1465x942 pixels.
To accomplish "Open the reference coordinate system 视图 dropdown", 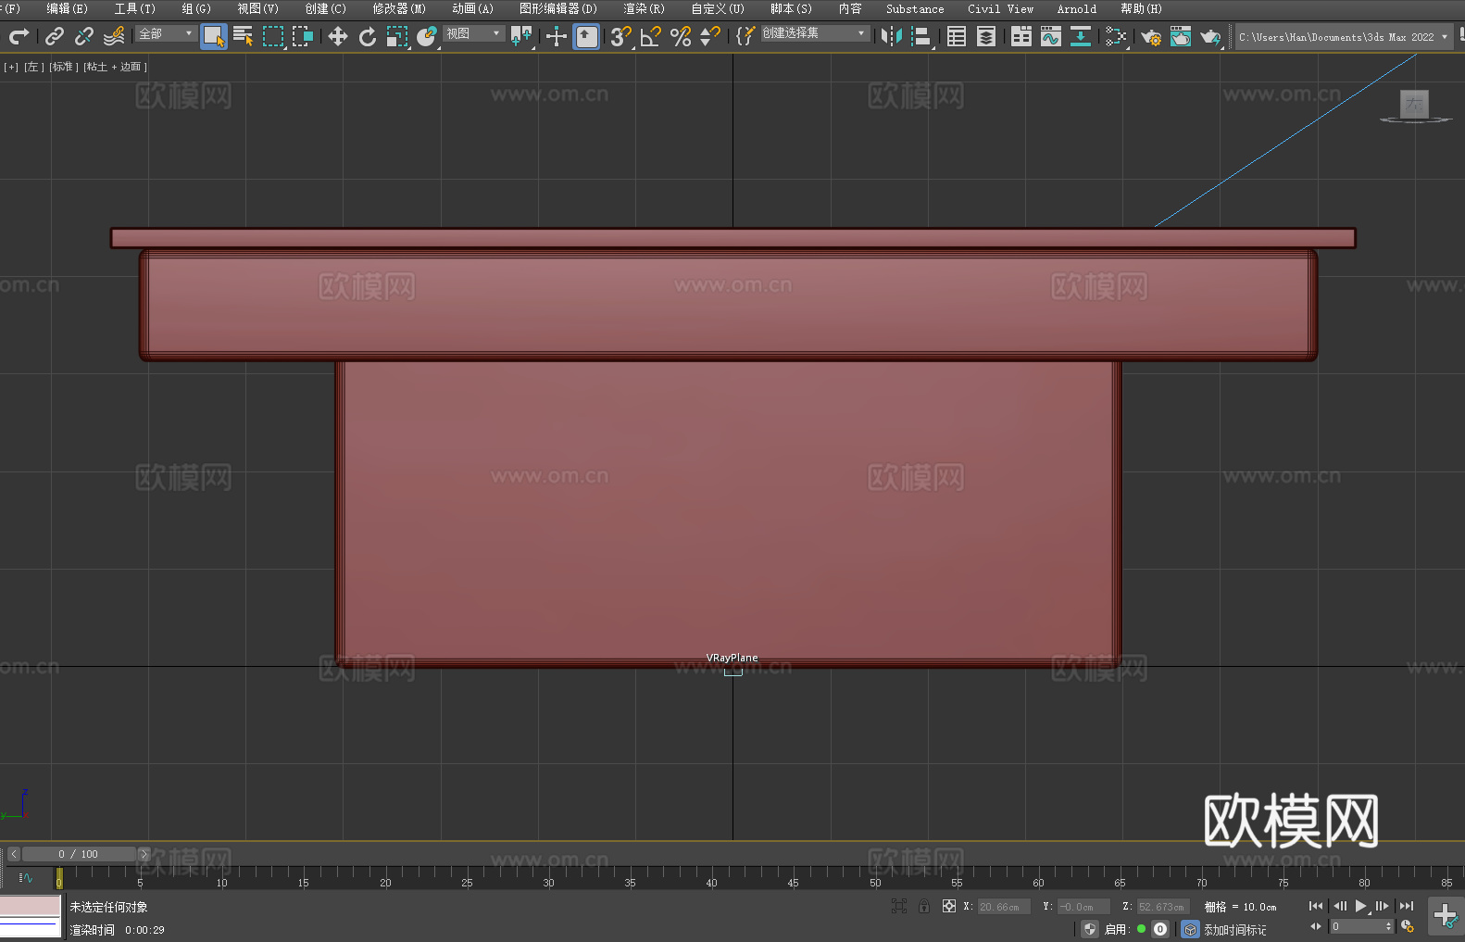I will (x=474, y=33).
